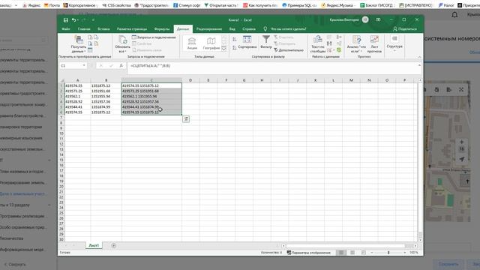The height and width of the screenshot is (270, 480).
Task: Click the green Data Model management icon
Action: [339, 50]
